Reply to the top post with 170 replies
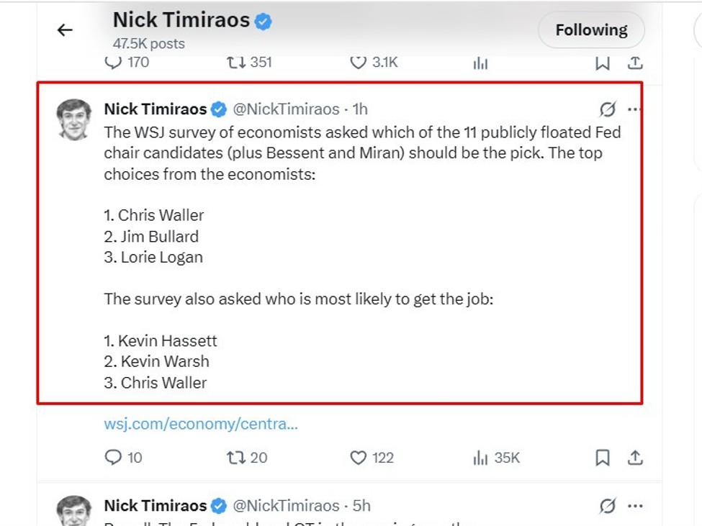 tap(114, 63)
